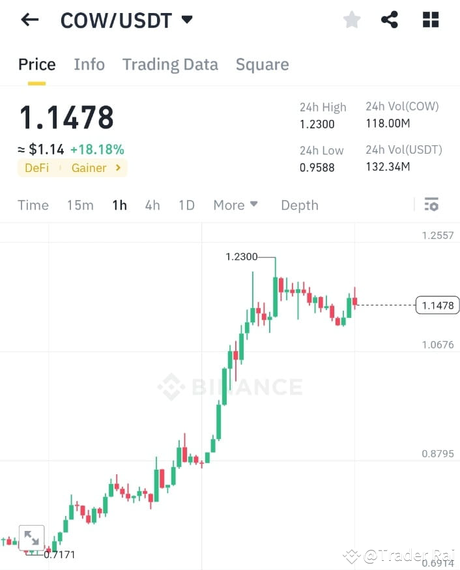
Task: Enable the 1D timeframe
Action: coord(186,205)
